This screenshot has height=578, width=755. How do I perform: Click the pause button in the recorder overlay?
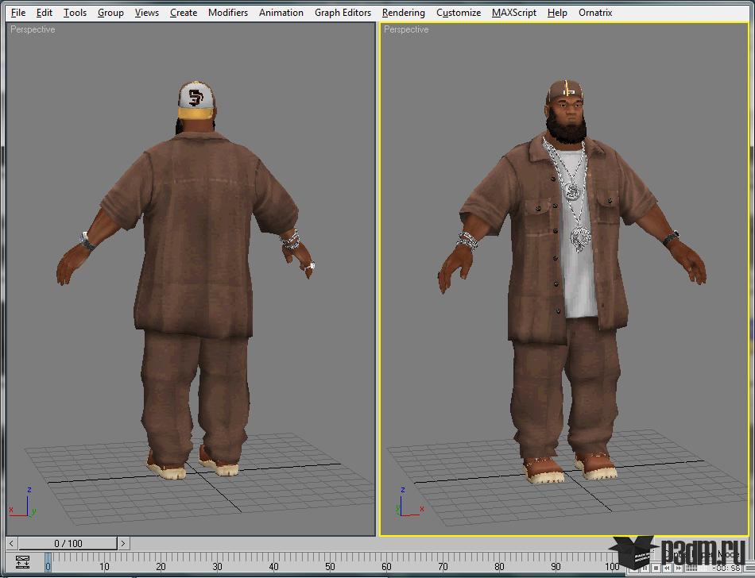[645, 568]
